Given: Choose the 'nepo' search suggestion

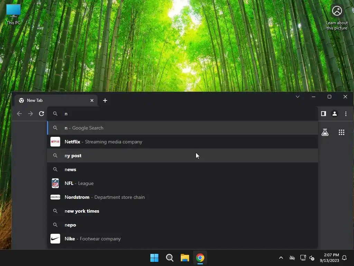Looking at the screenshot, I should point(183,225).
